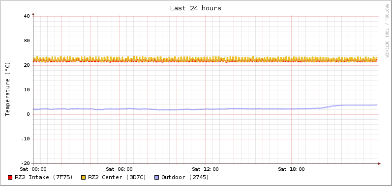Click the arrow tip of the time axis

[380, 163]
